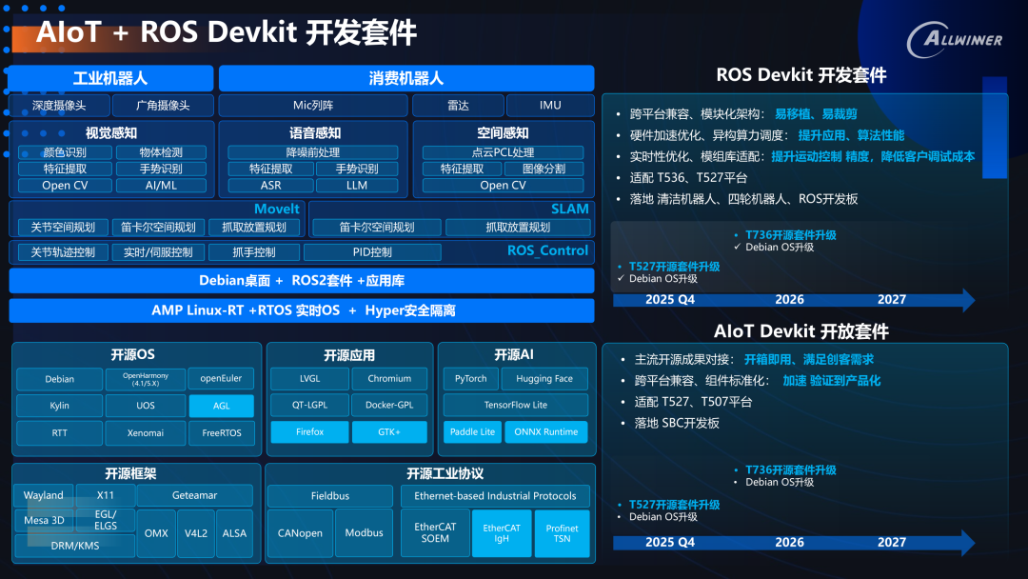Select the FreeRTOS box
The image size is (1028, 579).
222,432
